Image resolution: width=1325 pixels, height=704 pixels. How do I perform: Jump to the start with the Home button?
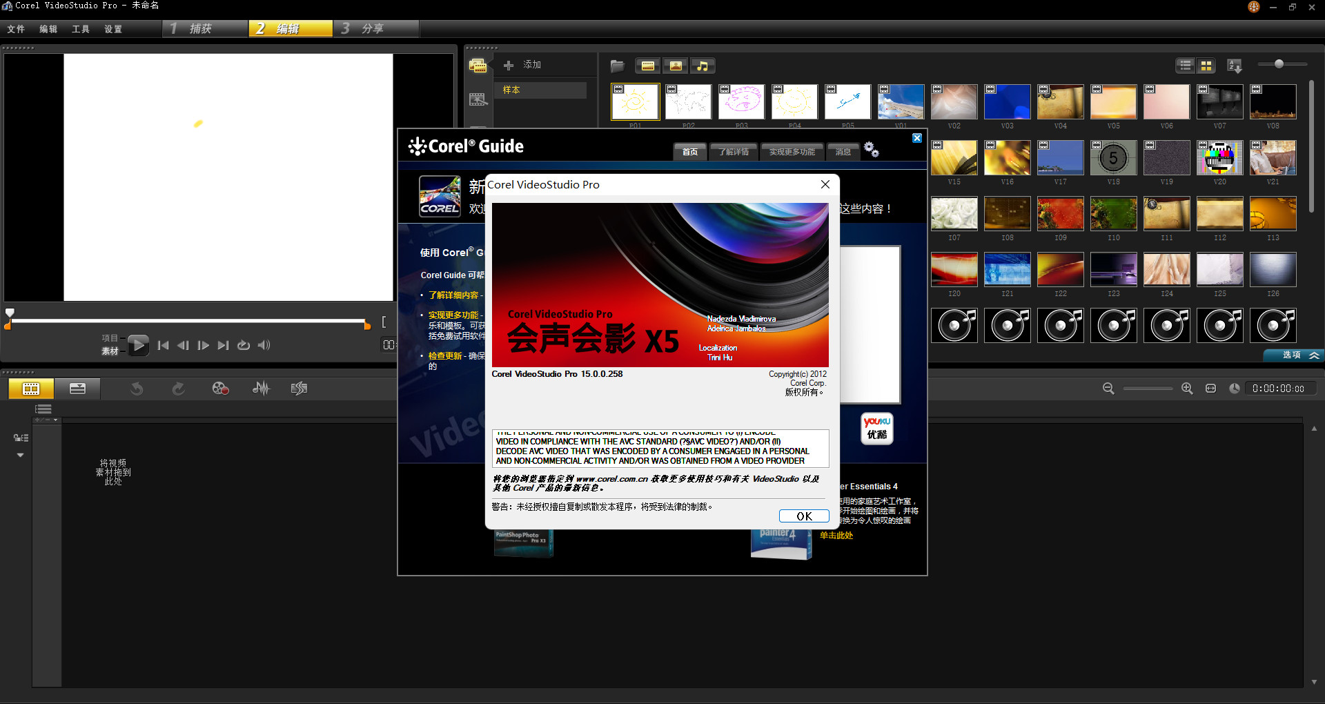click(x=164, y=345)
